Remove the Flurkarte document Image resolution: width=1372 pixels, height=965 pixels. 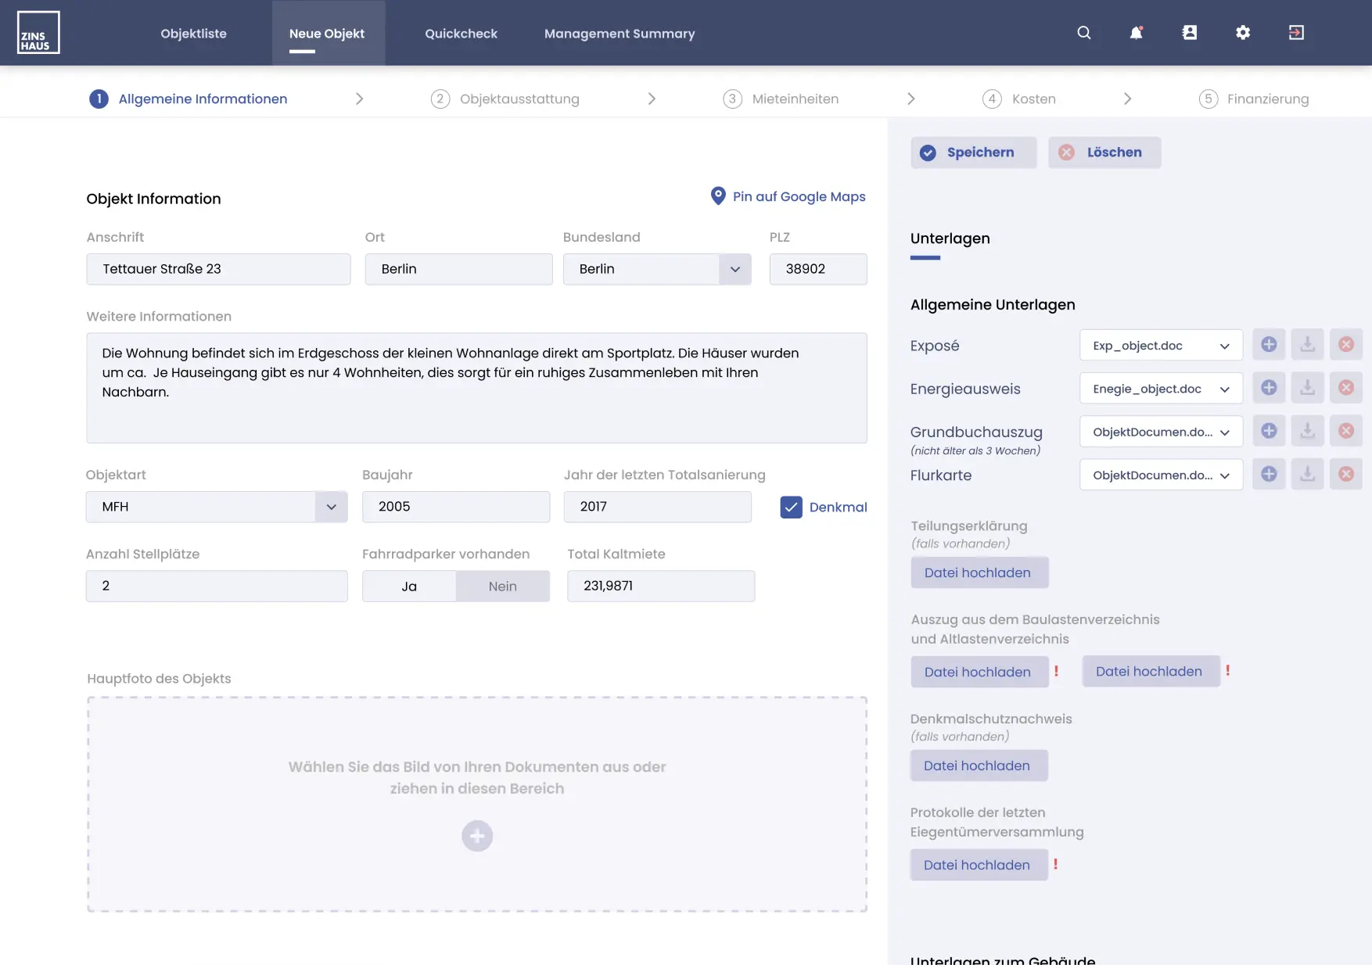[x=1345, y=474]
